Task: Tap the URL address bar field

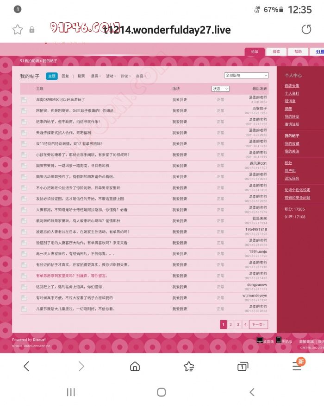Action: click(167, 30)
